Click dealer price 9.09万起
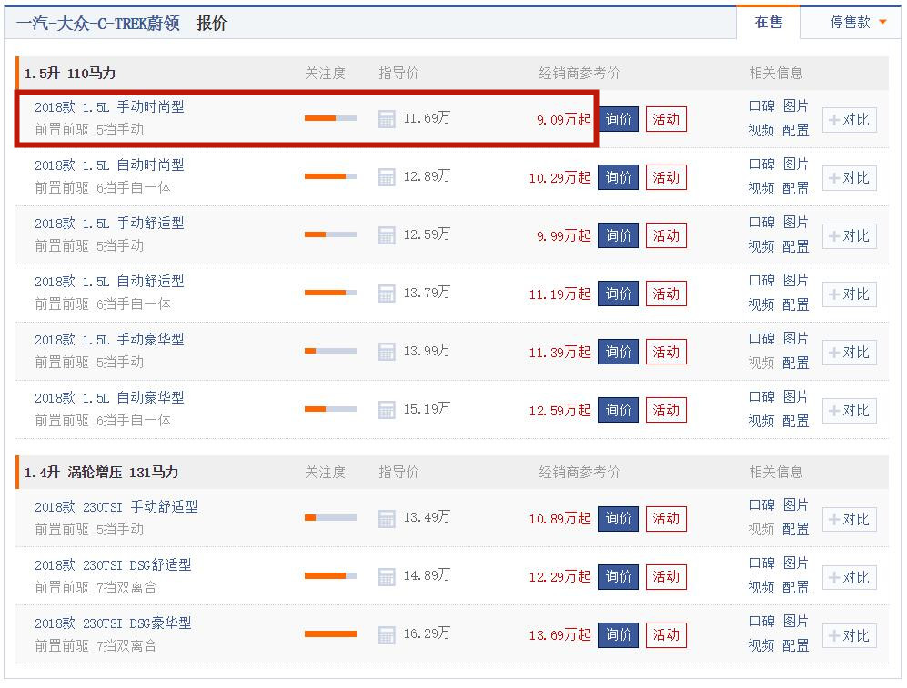 [x=564, y=119]
